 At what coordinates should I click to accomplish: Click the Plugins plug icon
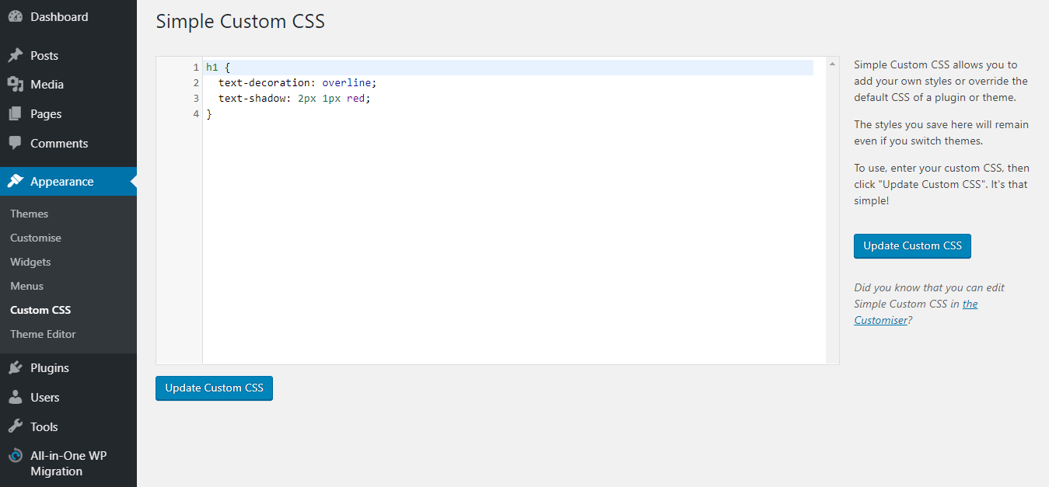[15, 368]
